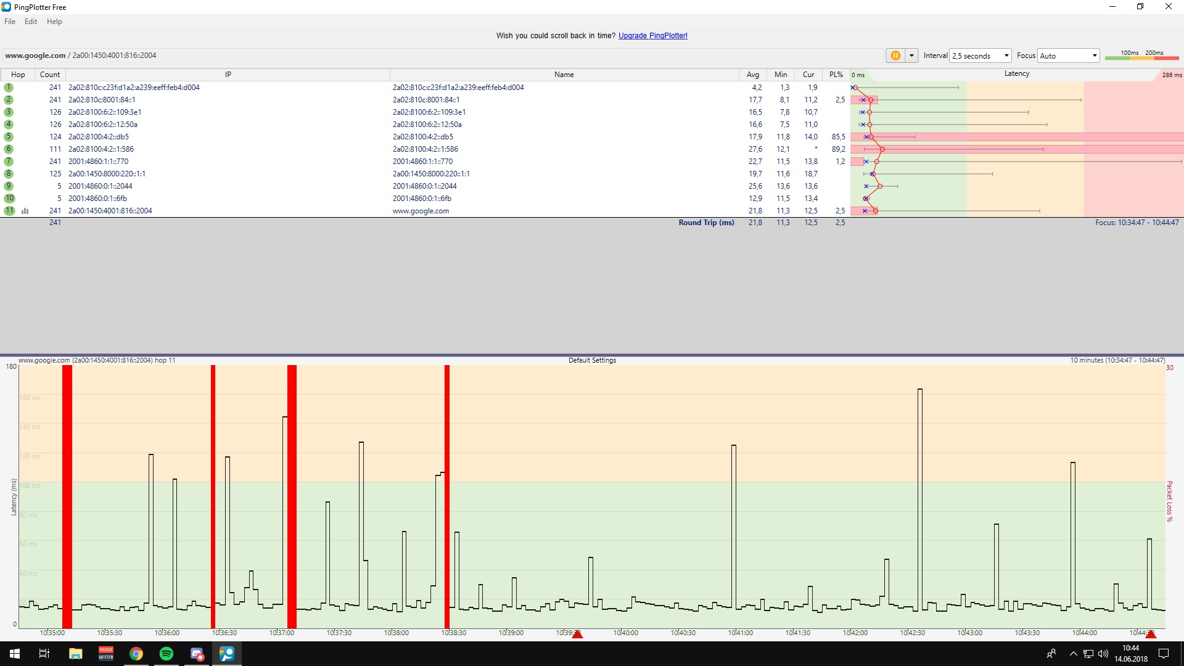
Task: Click the Name cell 2001:4860:1:1::770
Action: (x=422, y=162)
